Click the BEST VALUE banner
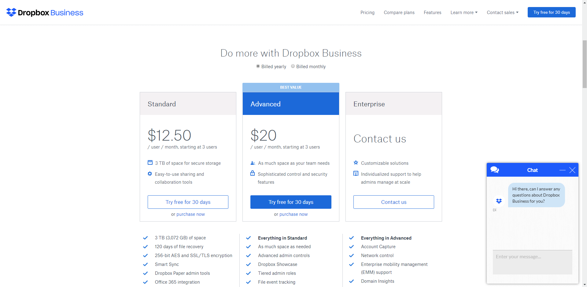The image size is (587, 287). (x=291, y=87)
